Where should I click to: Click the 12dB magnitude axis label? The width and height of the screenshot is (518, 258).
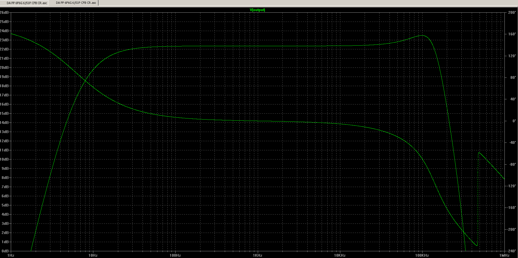point(4,141)
